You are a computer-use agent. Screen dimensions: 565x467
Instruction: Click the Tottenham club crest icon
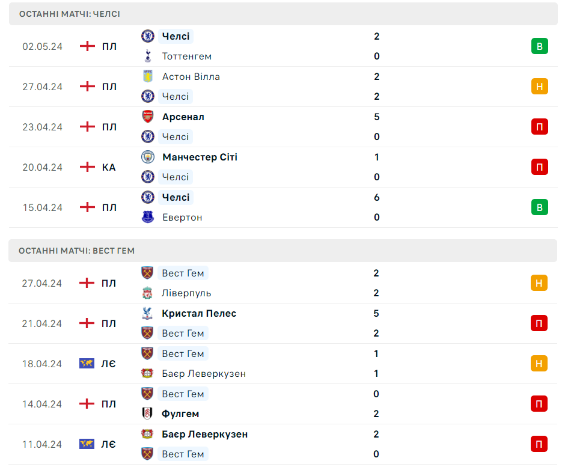tap(148, 56)
